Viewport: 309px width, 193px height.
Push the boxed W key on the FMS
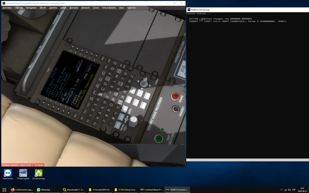pyautogui.click(x=120, y=102)
